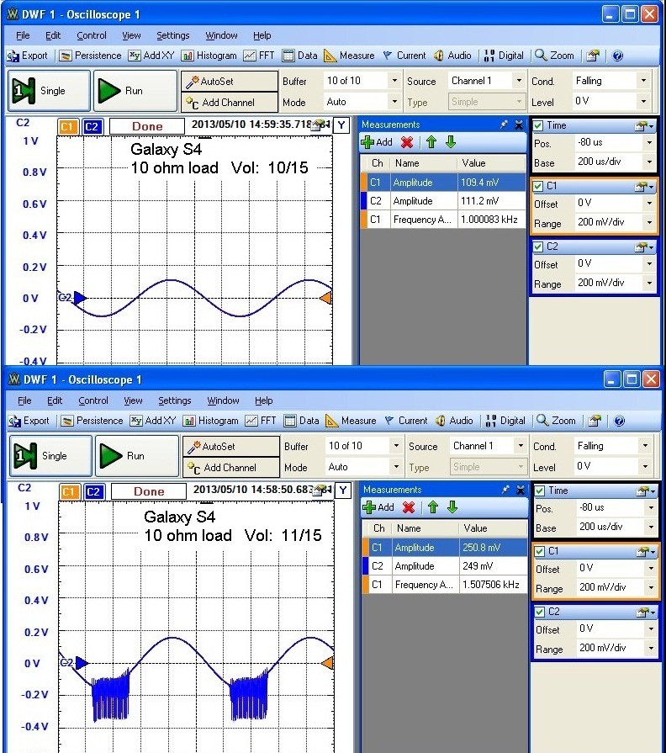This screenshot has height=753, width=666.
Task: Open File menu in top window
Action: [x=23, y=35]
